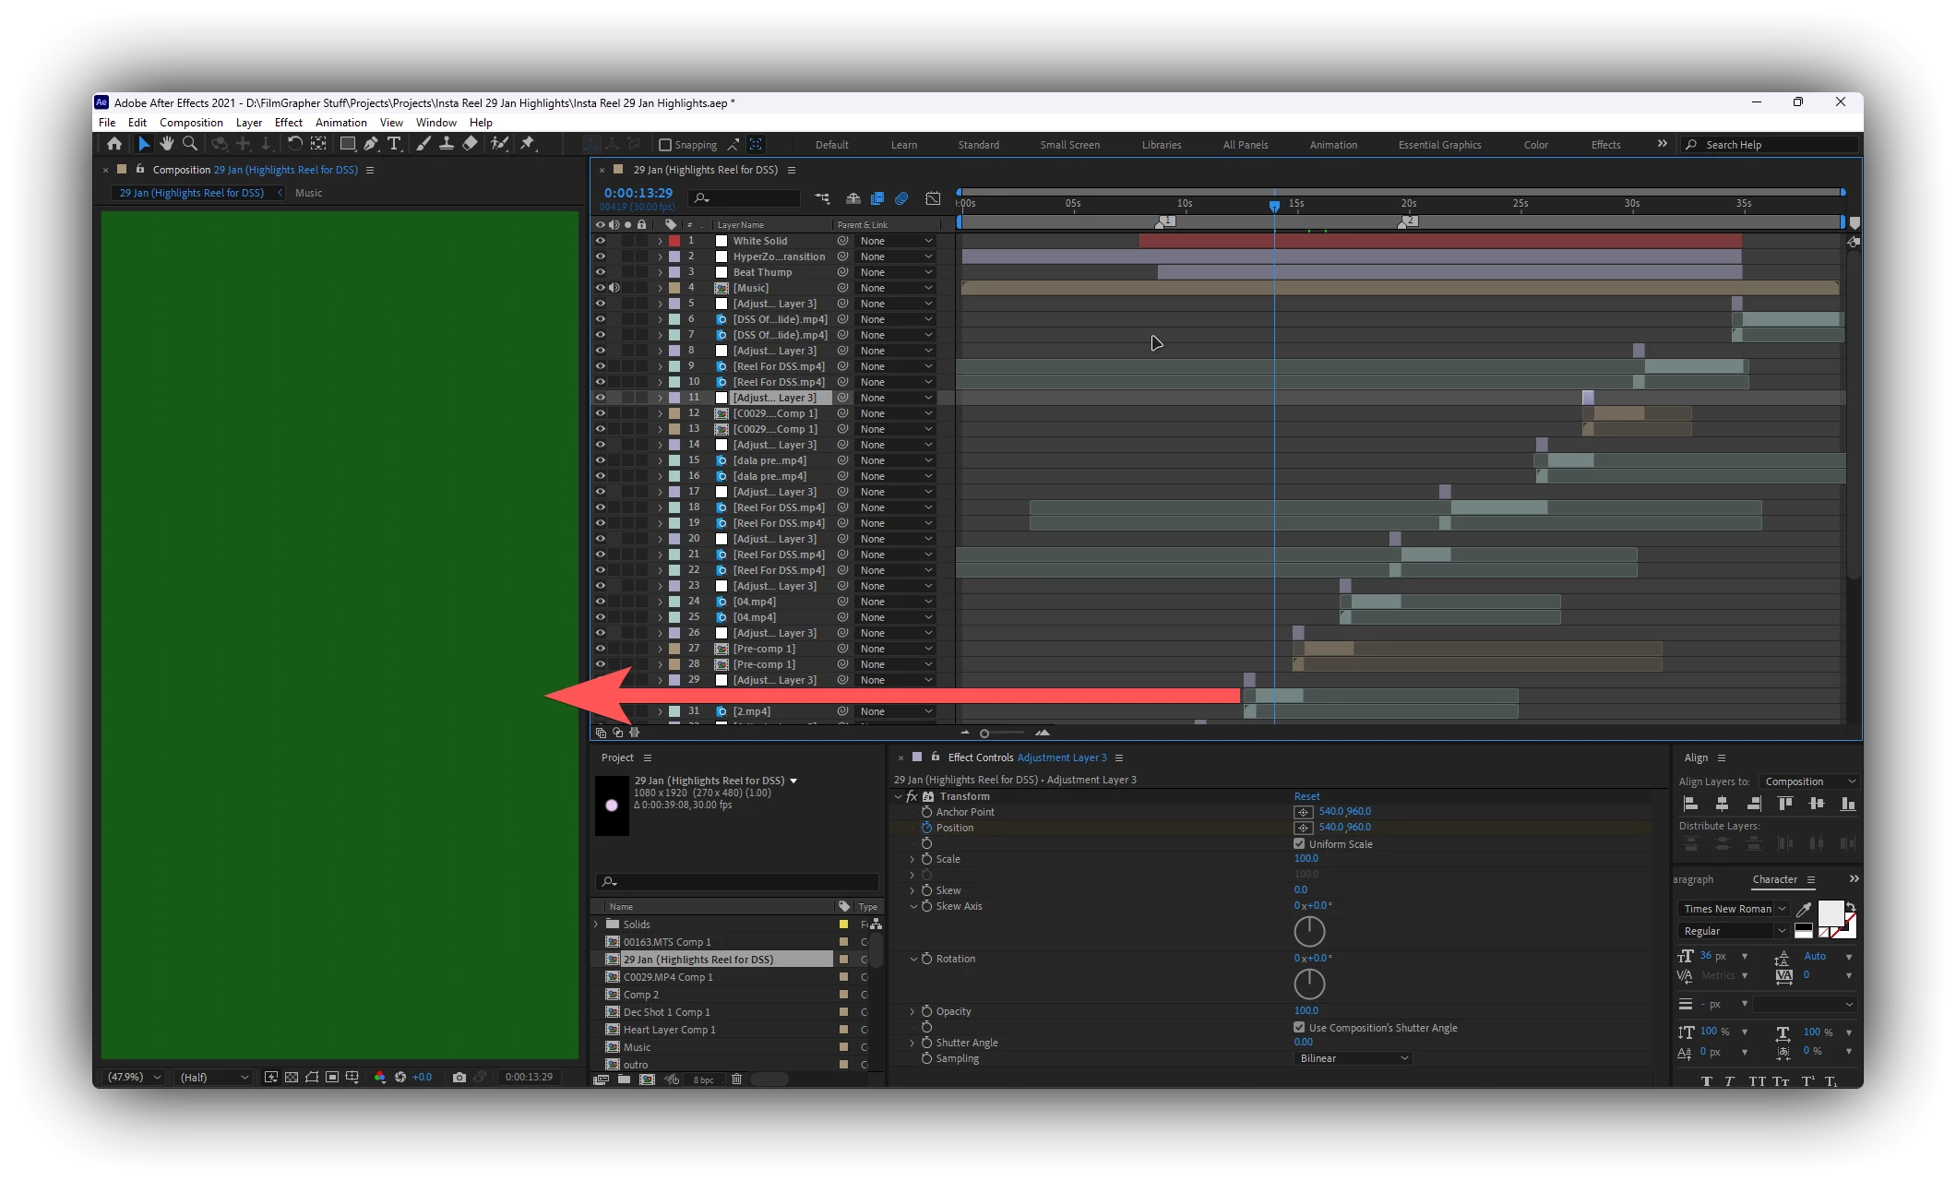Screen dimensions: 1956x1181
Task: Expand the Solids folder in Project
Action: tap(596, 925)
